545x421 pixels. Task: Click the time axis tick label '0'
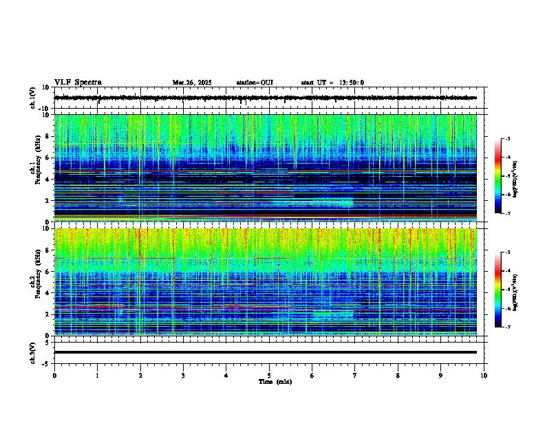pos(54,376)
